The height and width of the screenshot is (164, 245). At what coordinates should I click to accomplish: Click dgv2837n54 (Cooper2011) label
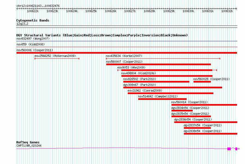pos(203,125)
